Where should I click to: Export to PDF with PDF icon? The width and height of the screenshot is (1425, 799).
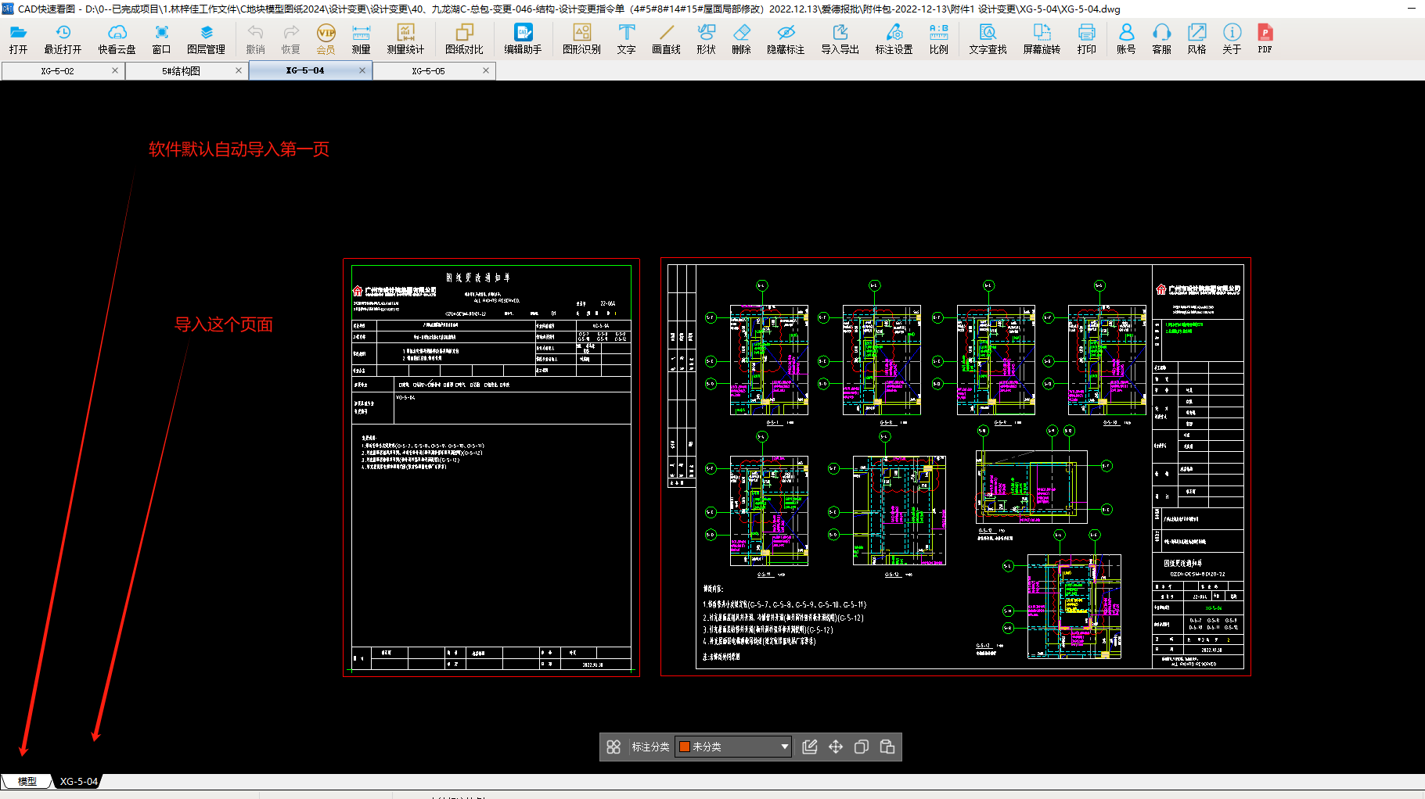coord(1265,38)
